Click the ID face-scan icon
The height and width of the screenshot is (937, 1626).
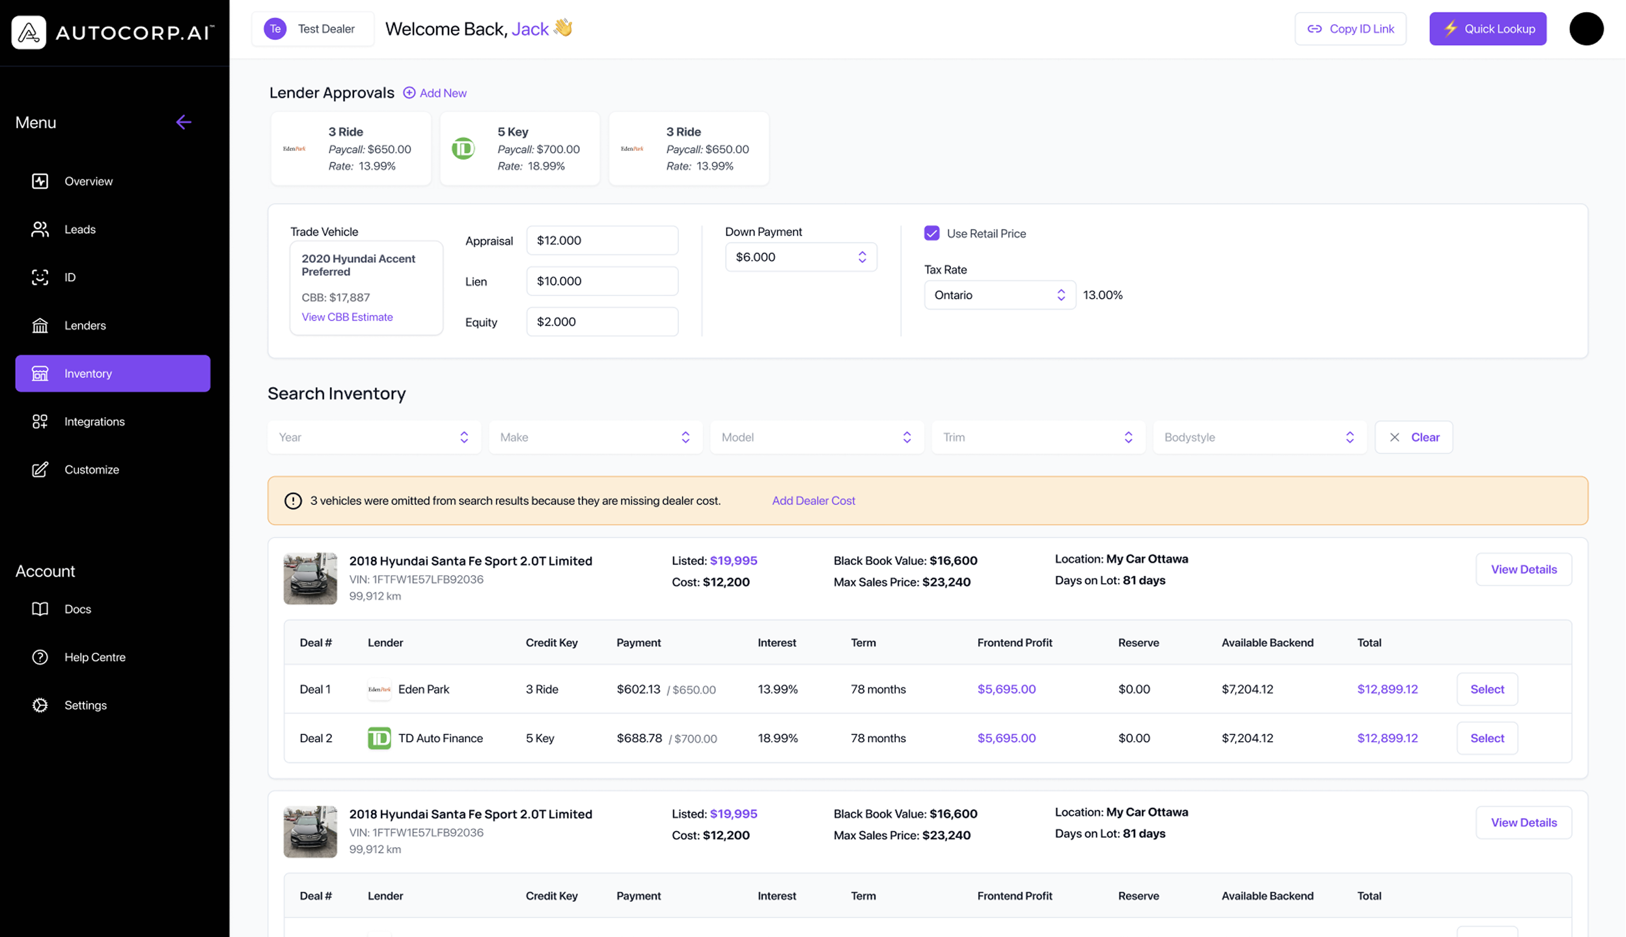point(40,277)
